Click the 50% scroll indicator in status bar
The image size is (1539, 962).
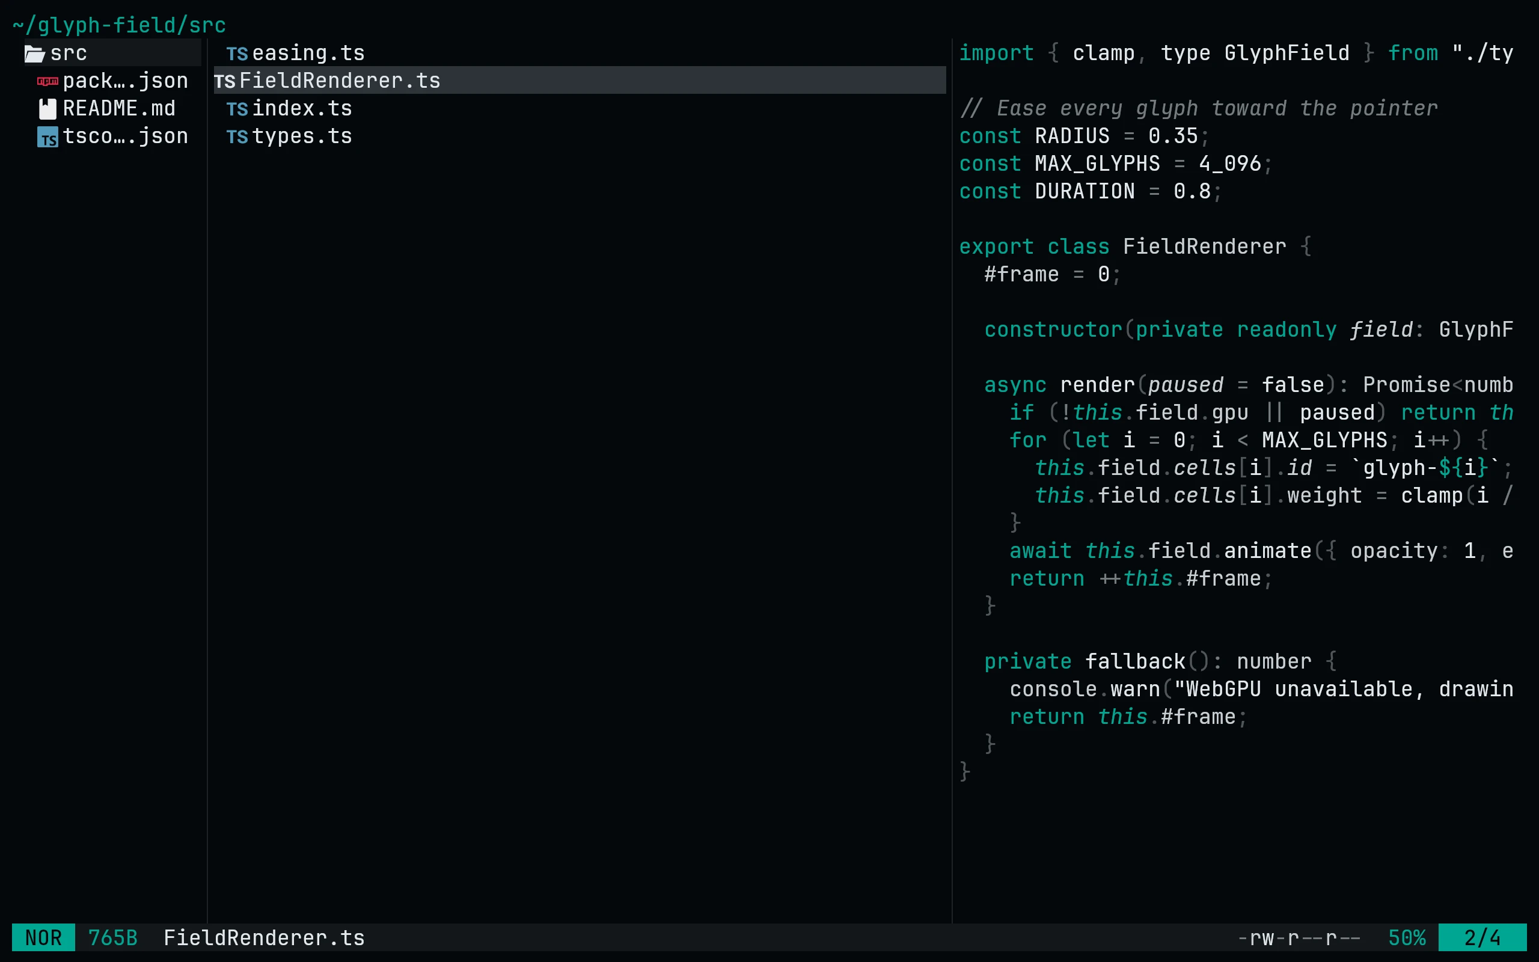[x=1407, y=938]
